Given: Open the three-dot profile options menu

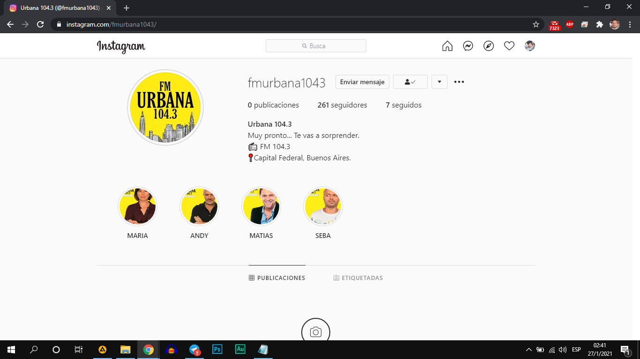Looking at the screenshot, I should [x=459, y=82].
